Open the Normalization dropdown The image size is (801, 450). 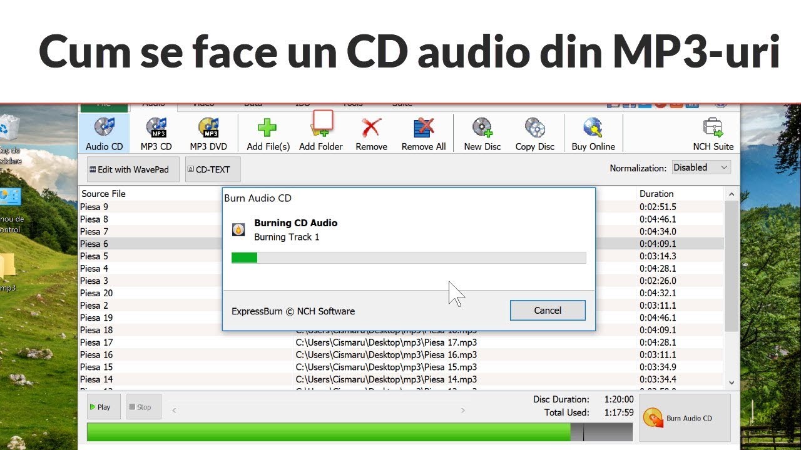coord(702,167)
